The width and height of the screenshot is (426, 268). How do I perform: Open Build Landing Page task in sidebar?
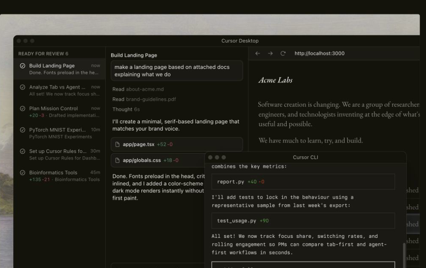(x=60, y=69)
